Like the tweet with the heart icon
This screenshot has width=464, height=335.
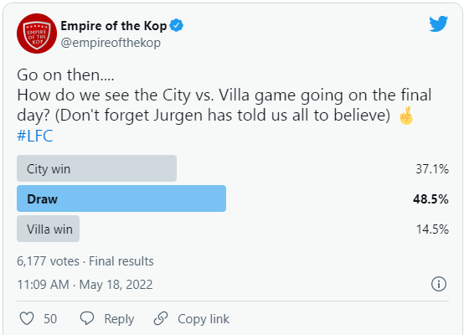tap(27, 319)
